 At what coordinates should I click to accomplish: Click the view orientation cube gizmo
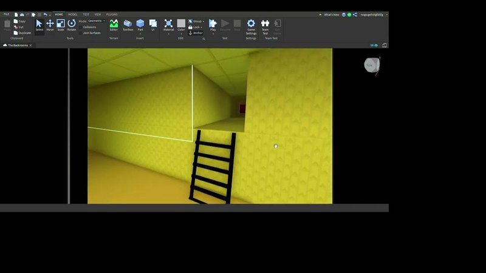click(372, 65)
